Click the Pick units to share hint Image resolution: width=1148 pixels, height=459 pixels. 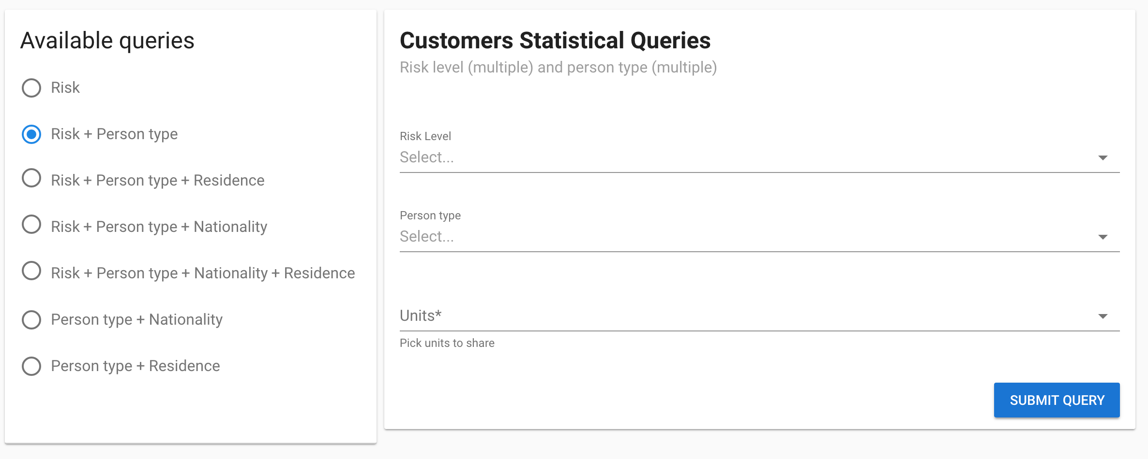[447, 343]
